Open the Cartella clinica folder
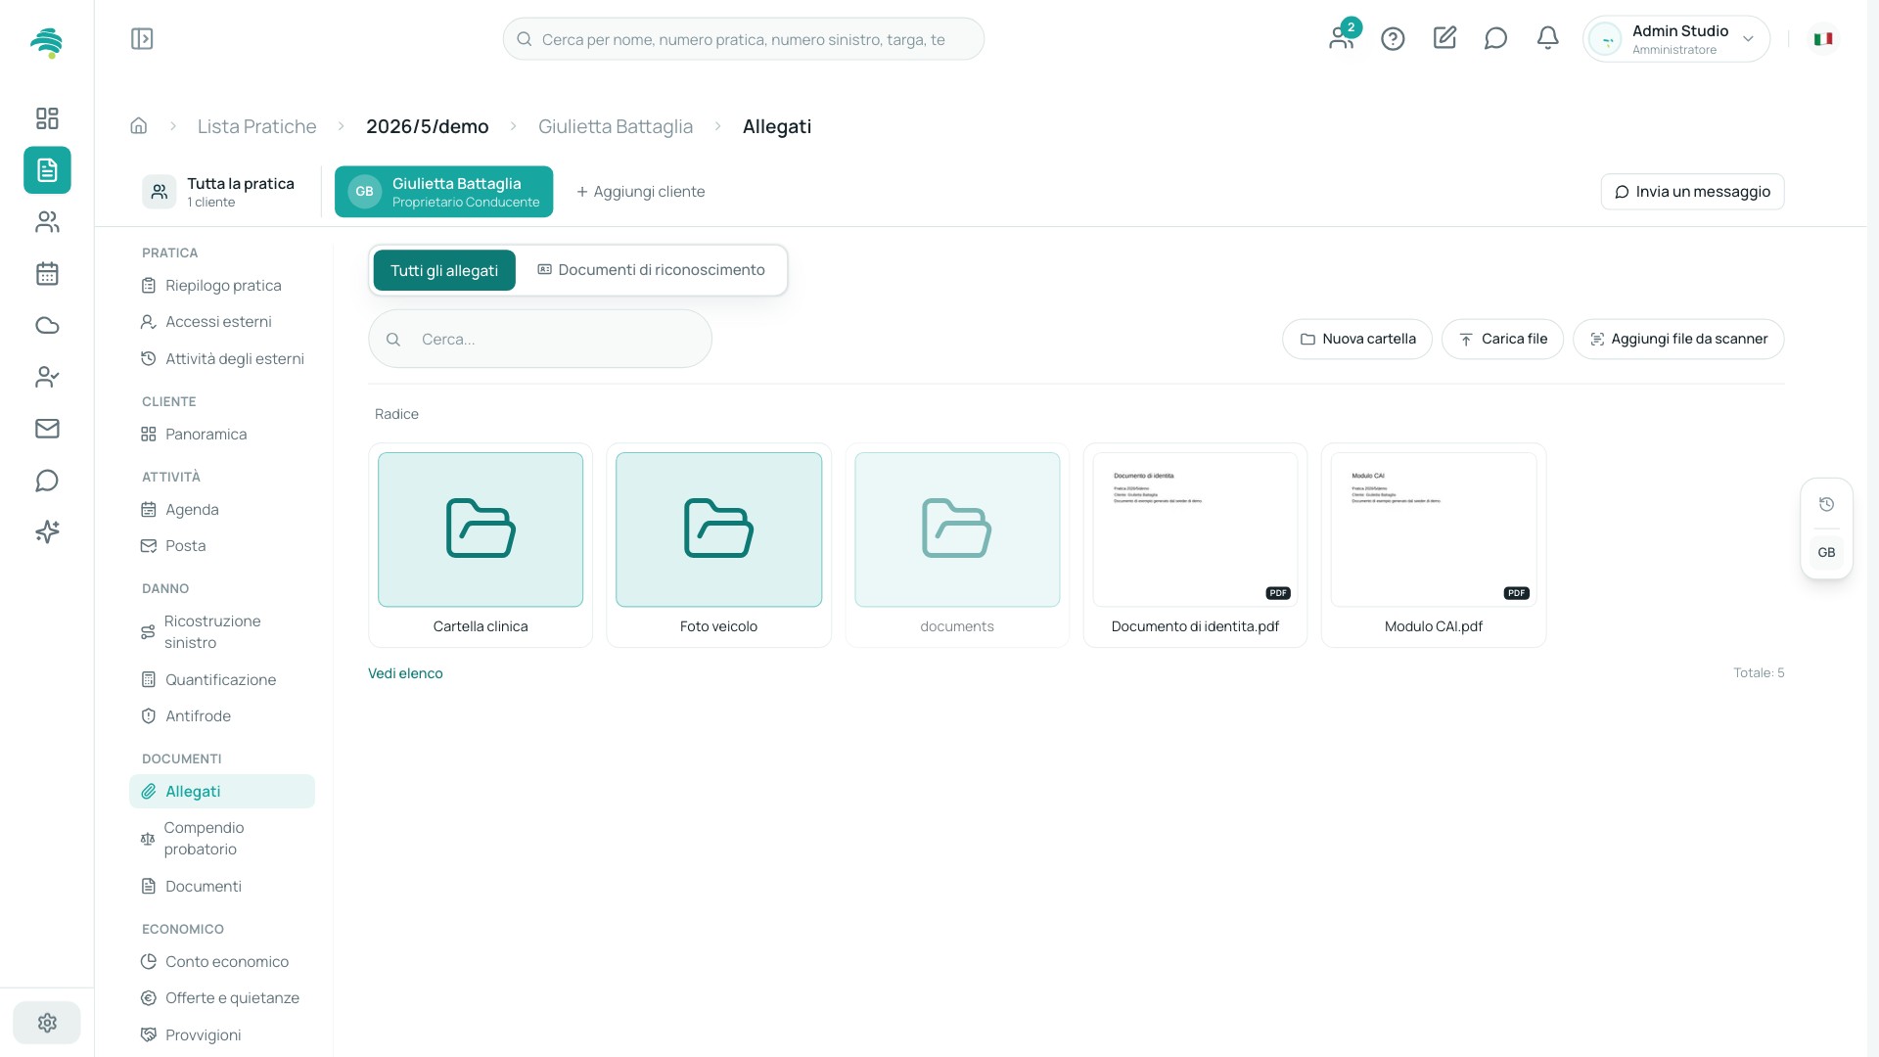The image size is (1879, 1057). pyautogui.click(x=481, y=545)
